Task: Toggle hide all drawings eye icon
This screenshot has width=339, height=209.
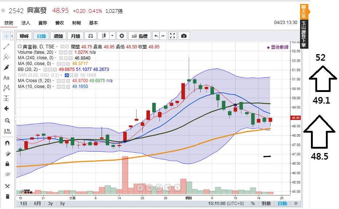Action: [7, 174]
